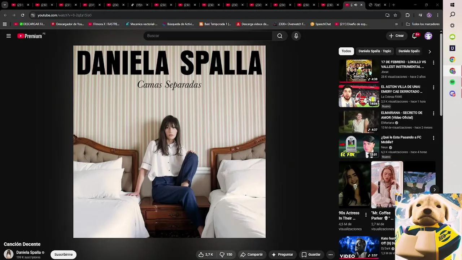Screen dimensions: 462x260
Task: Expand hidden bookmarks chevron
Action: coord(396,24)
